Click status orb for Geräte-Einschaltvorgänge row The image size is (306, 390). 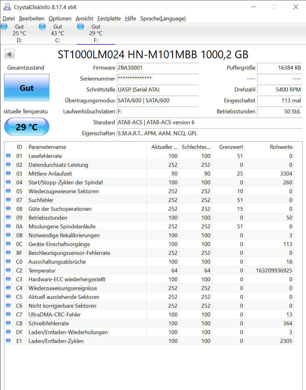point(8,244)
